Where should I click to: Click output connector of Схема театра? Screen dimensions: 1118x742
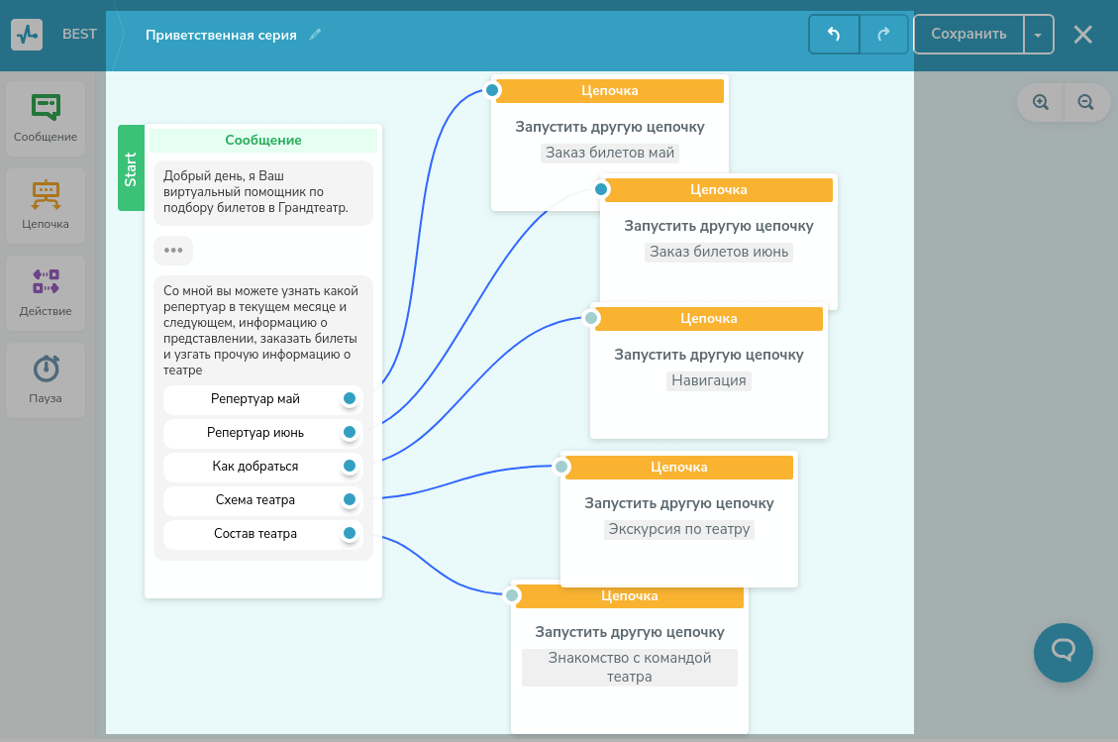pyautogui.click(x=350, y=499)
